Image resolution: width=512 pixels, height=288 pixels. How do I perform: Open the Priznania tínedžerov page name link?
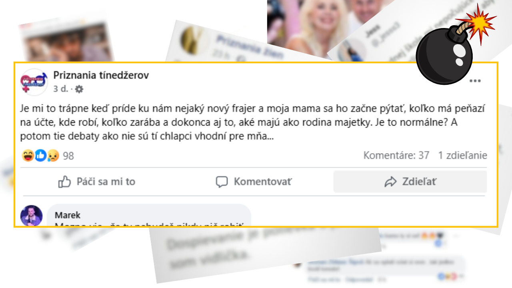[x=101, y=76]
